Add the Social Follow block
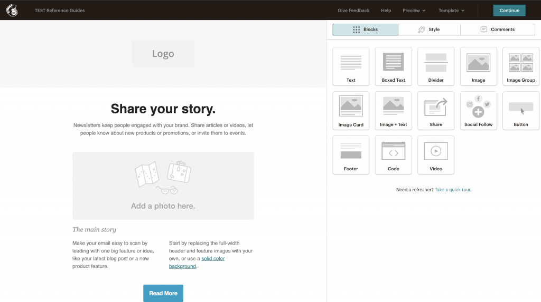 [x=478, y=111]
